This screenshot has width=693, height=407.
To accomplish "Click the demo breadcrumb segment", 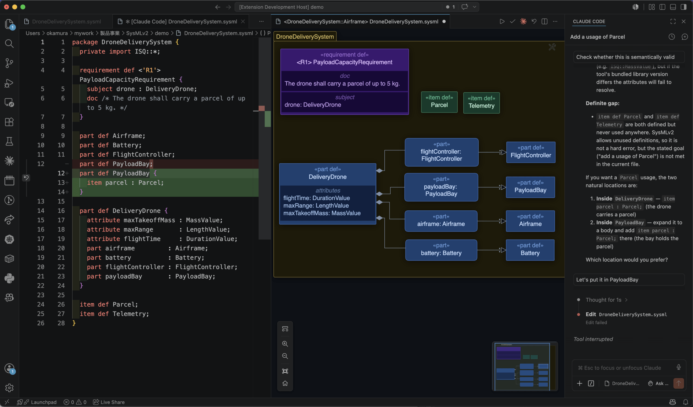I will point(162,33).
